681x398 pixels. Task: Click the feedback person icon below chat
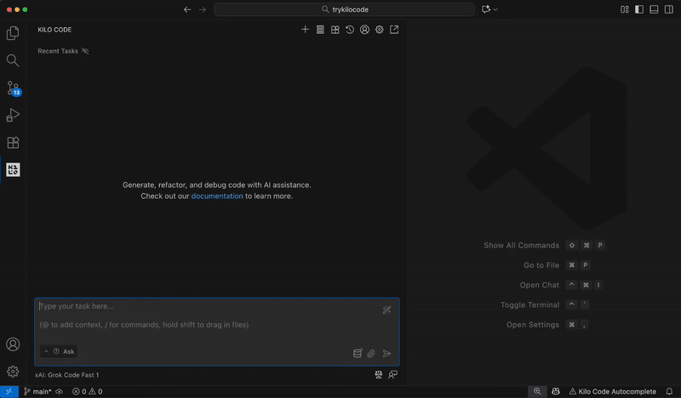pos(392,374)
